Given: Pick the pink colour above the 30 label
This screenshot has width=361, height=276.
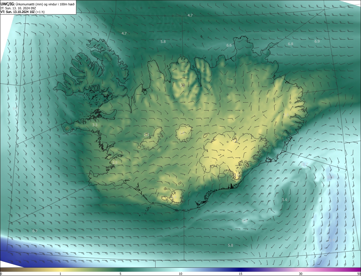Looking at the screenshot, I should point(301,270).
